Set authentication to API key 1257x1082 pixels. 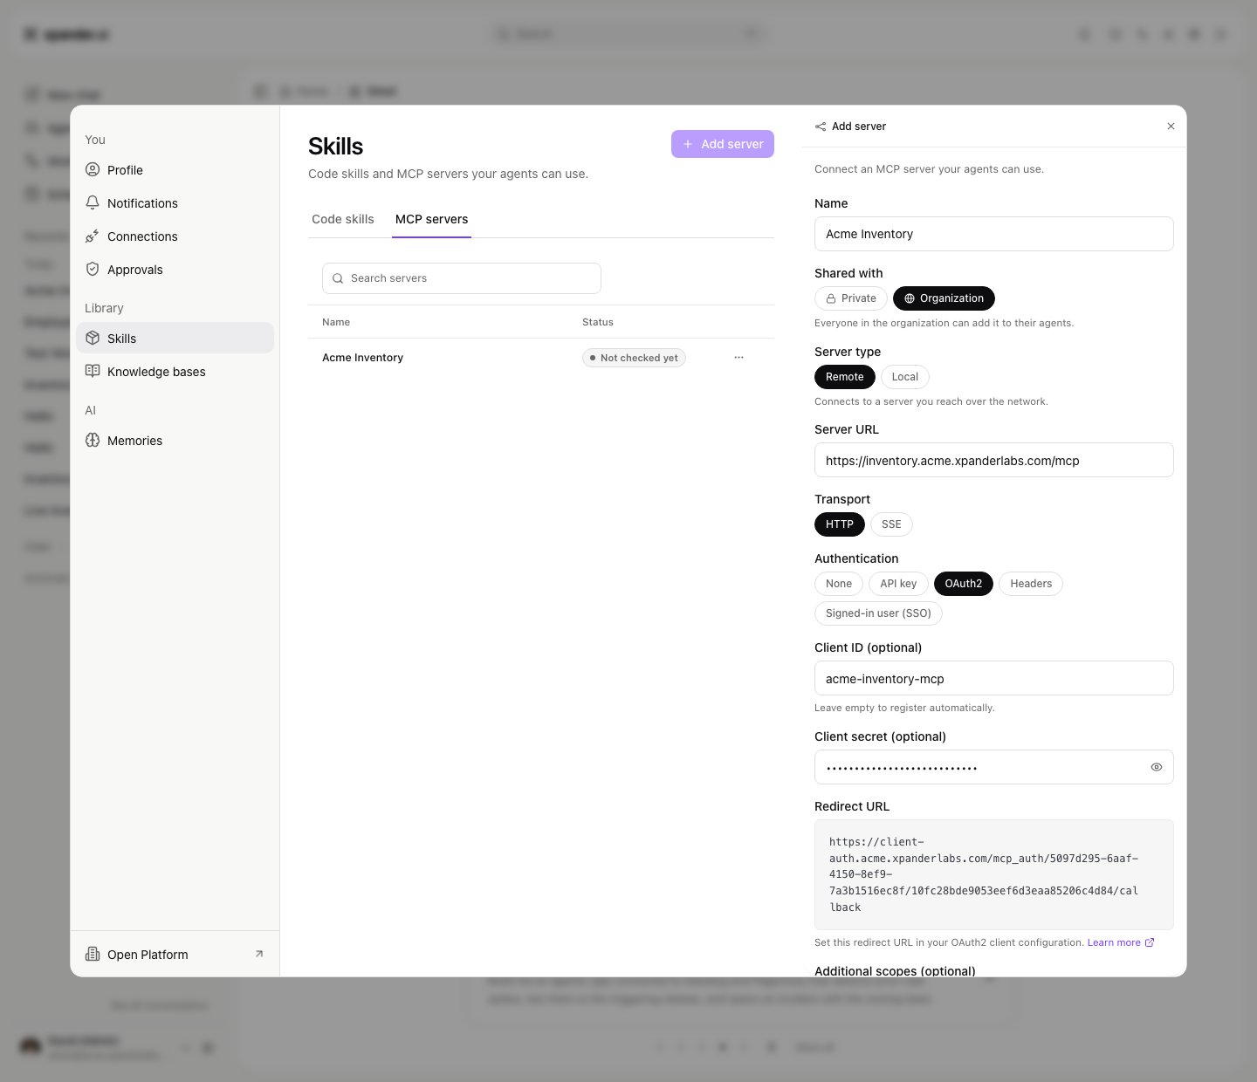[x=898, y=584]
